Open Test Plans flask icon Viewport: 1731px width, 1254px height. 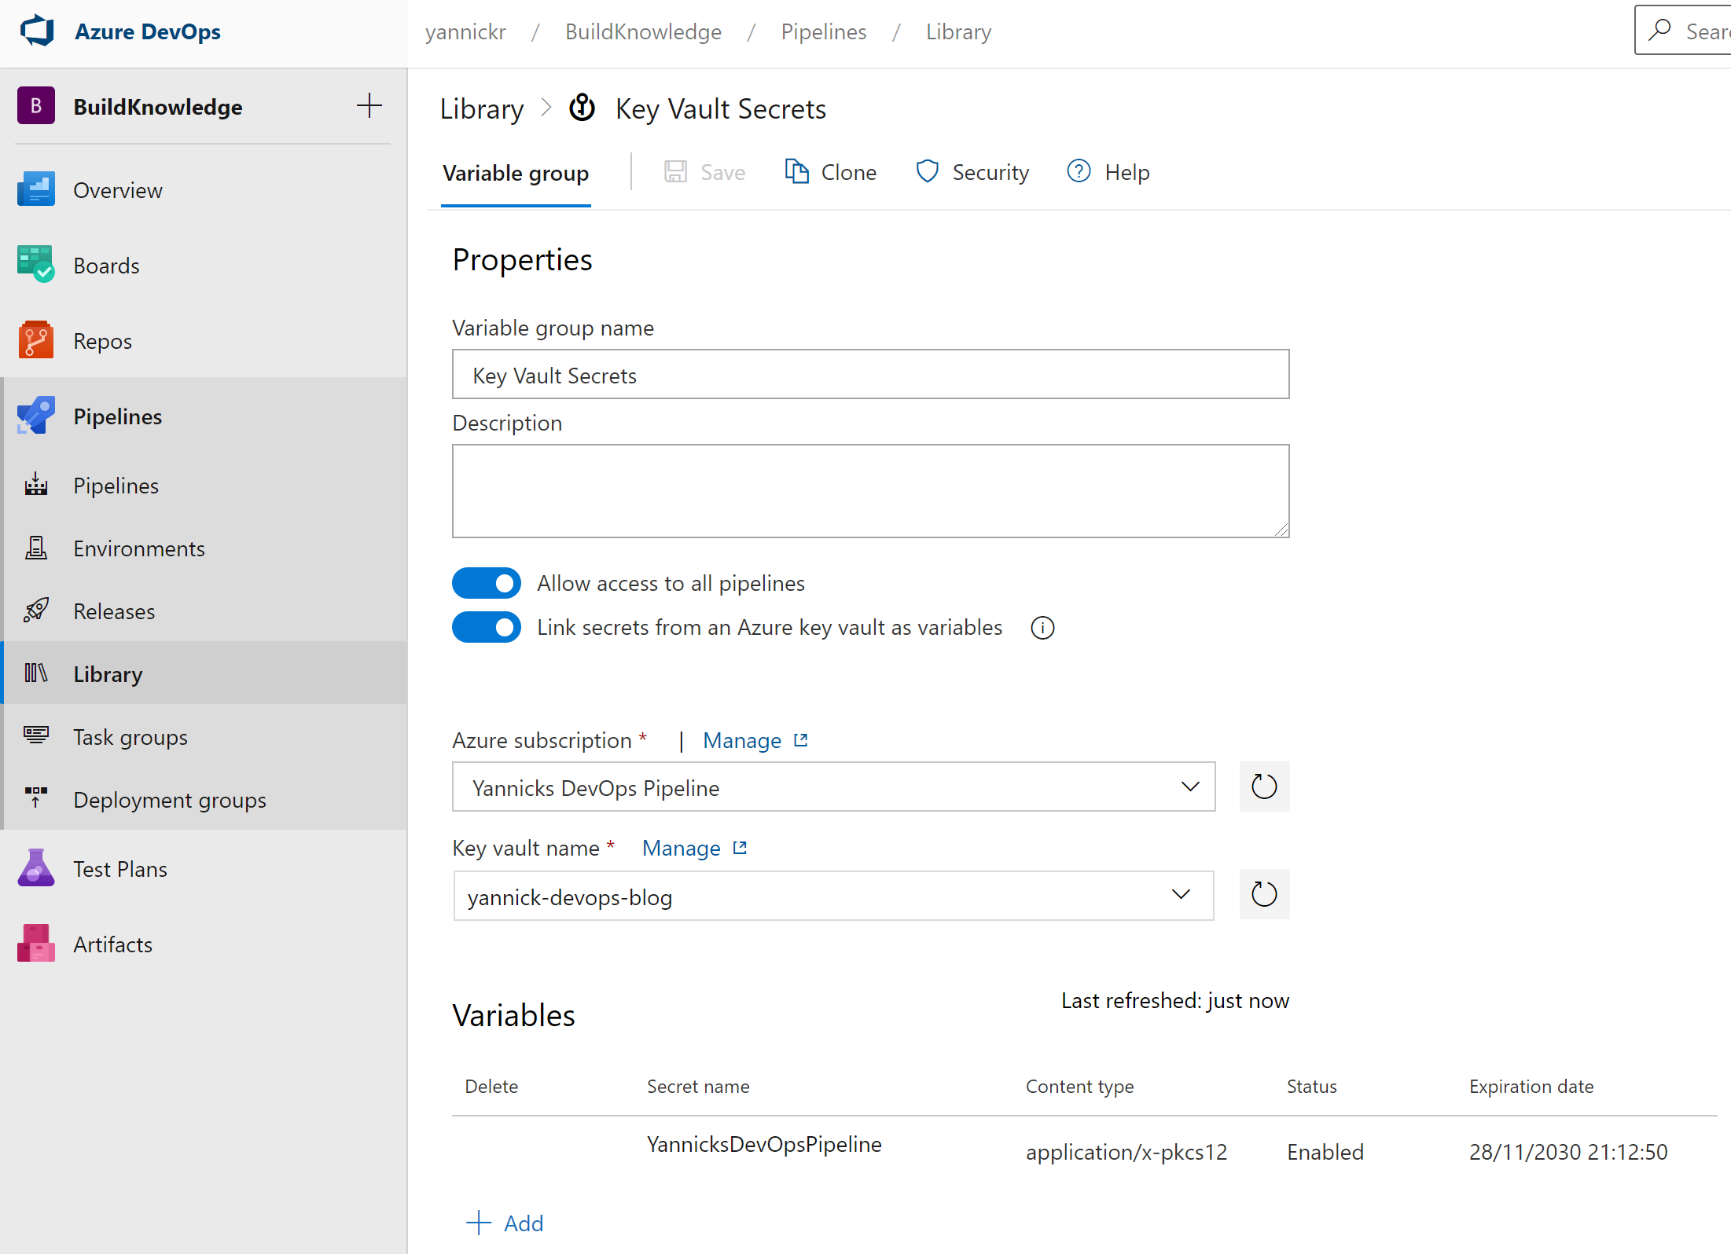pyautogui.click(x=35, y=868)
